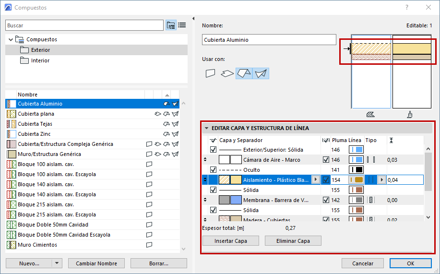Collapse the Compuestos tree folder
This screenshot has height=274, width=440.
[x=11, y=39]
